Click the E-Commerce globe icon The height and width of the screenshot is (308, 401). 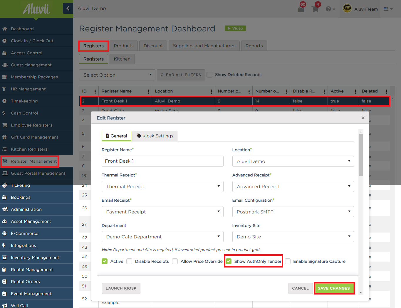pos(5,233)
